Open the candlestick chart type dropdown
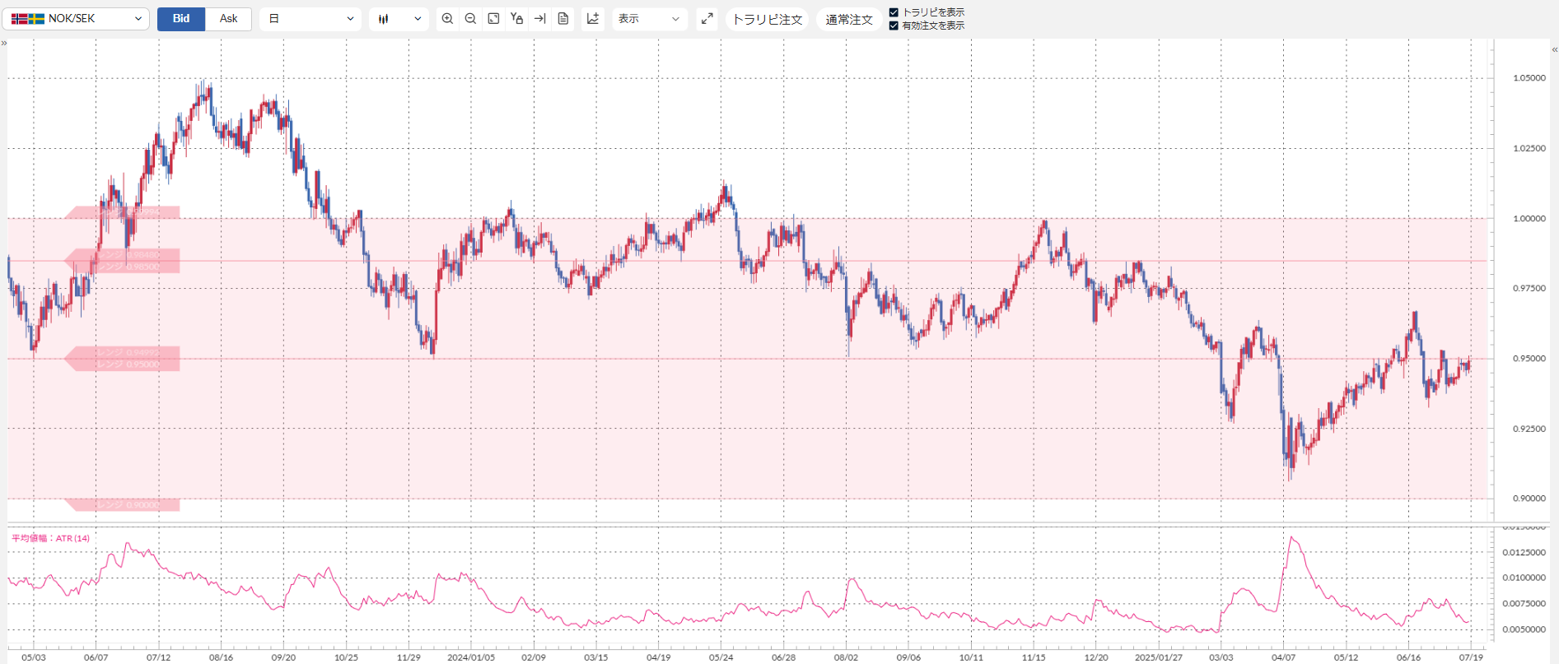The height and width of the screenshot is (664, 1559). tap(399, 19)
